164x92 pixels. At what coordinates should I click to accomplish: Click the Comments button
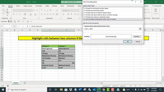[x=157, y=6]
